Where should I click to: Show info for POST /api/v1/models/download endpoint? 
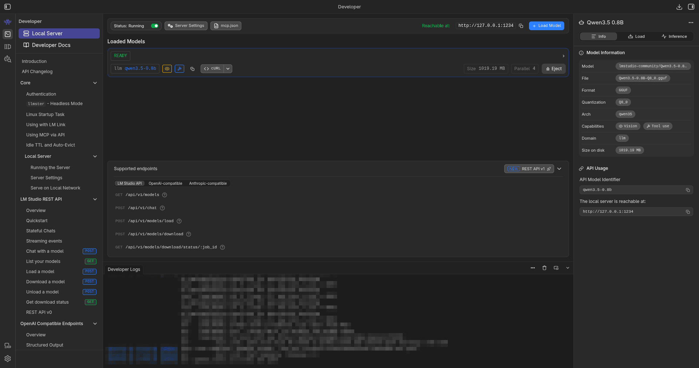tap(189, 234)
